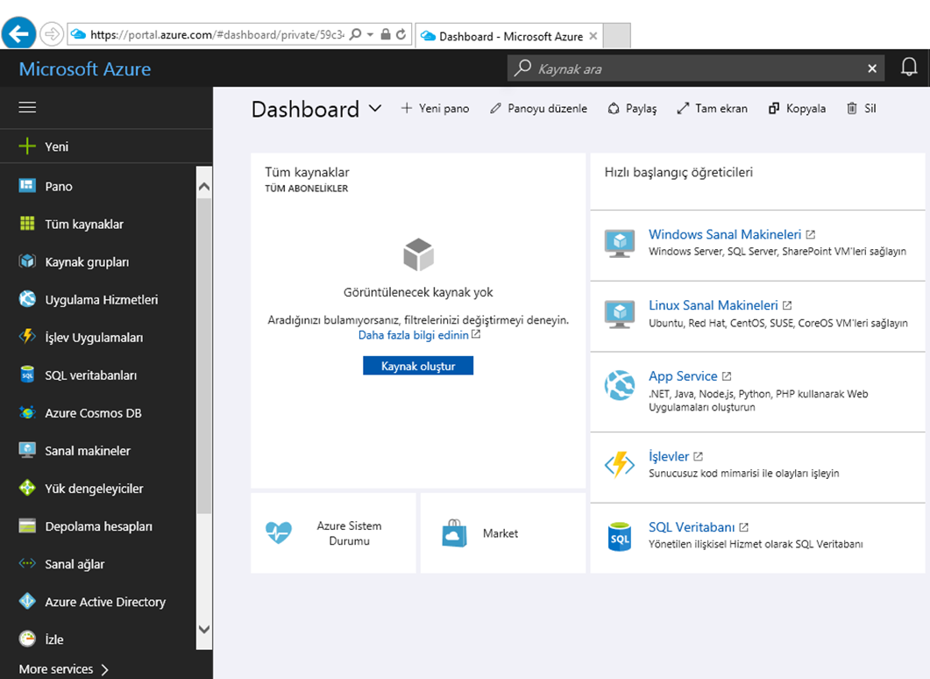This screenshot has width=930, height=679.
Task: Click the Kaynak grupları cube icon
Action: click(27, 261)
